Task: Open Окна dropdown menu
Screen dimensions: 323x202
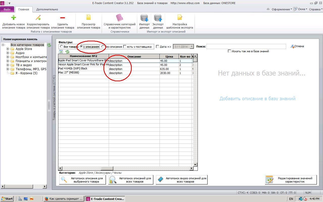Action: 300,9
